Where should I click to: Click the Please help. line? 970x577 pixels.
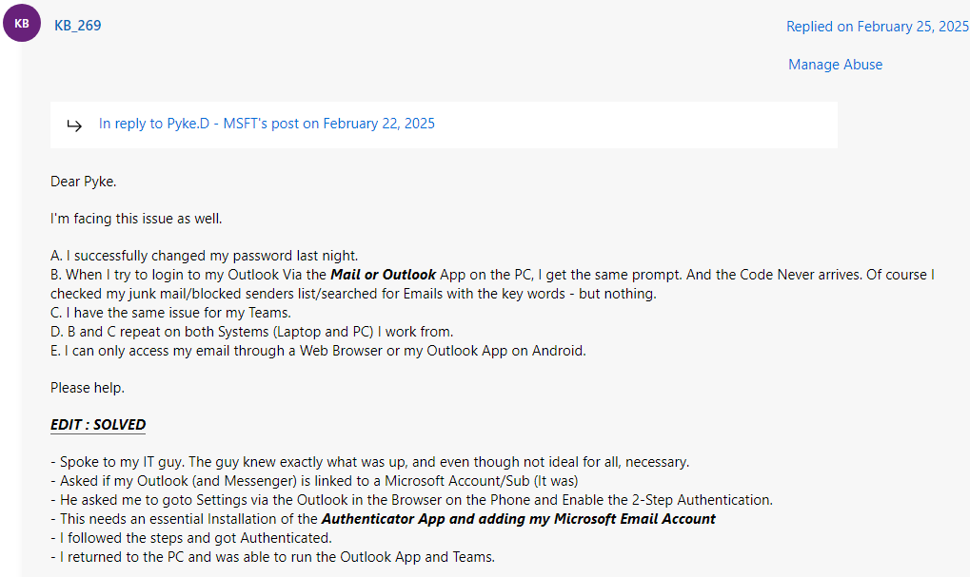coord(88,388)
